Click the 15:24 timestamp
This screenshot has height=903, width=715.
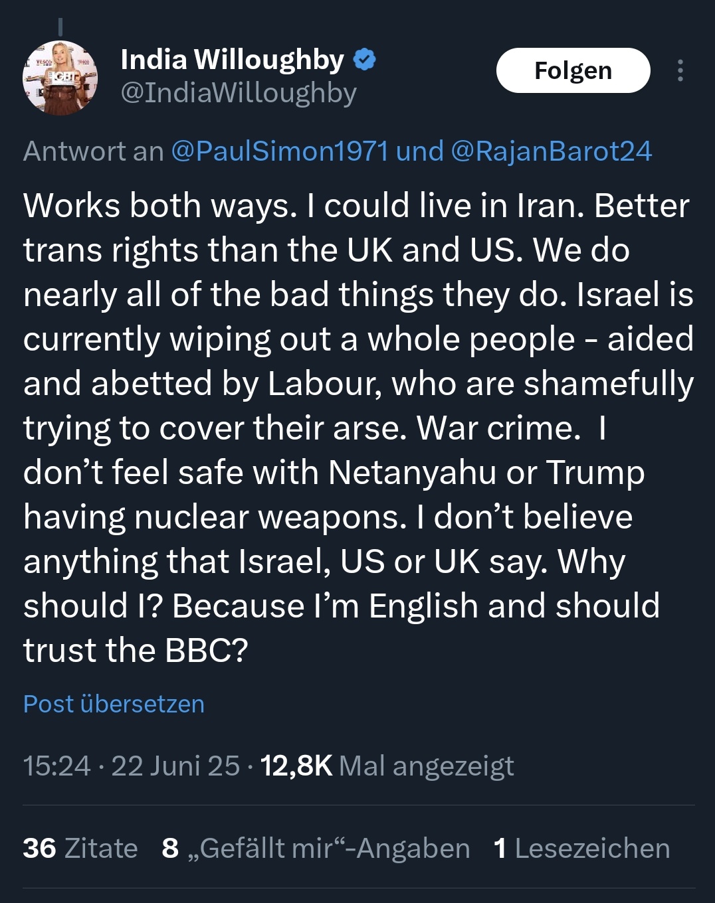click(56, 766)
